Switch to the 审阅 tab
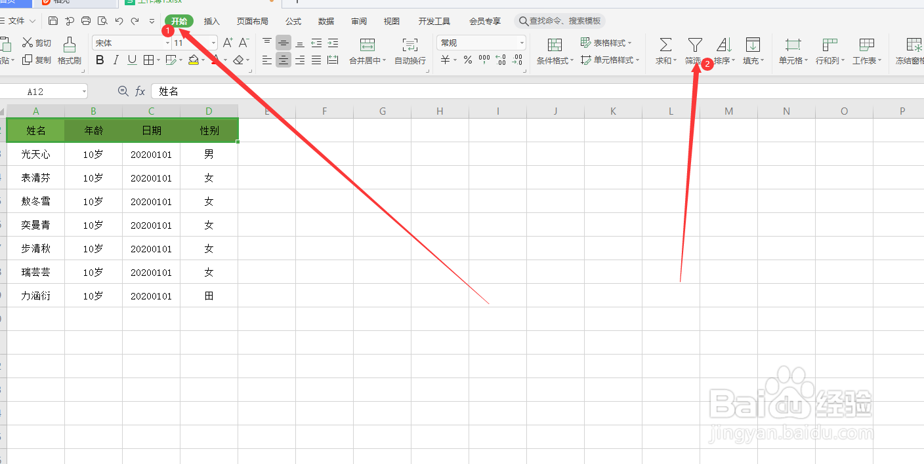Screen dimensions: 924x464 (x=359, y=21)
